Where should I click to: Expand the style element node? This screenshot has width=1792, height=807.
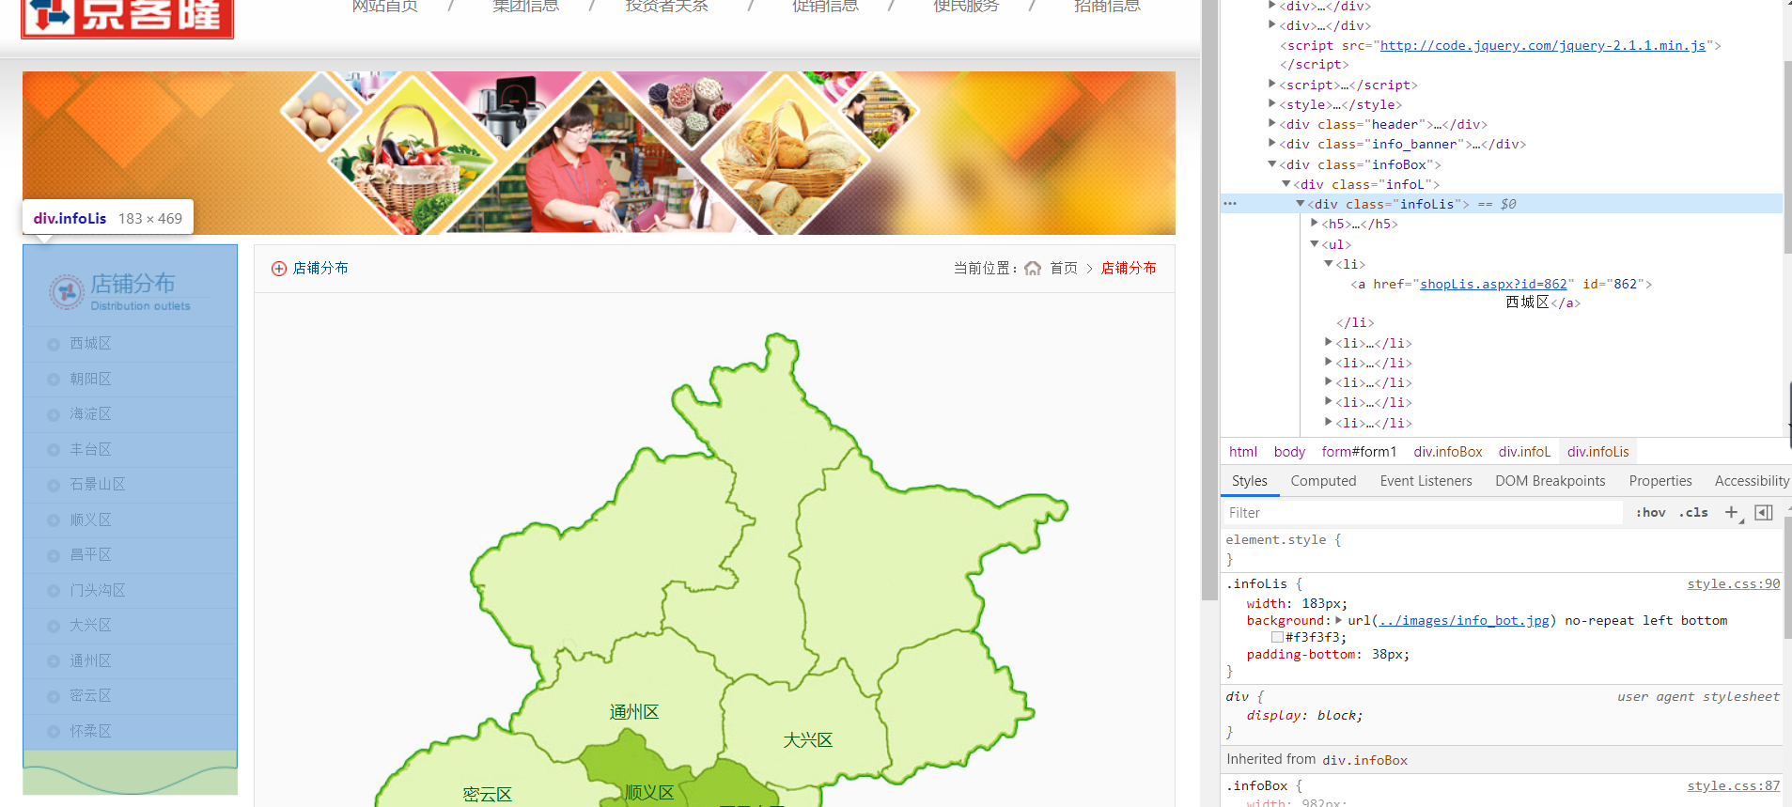click(1272, 104)
